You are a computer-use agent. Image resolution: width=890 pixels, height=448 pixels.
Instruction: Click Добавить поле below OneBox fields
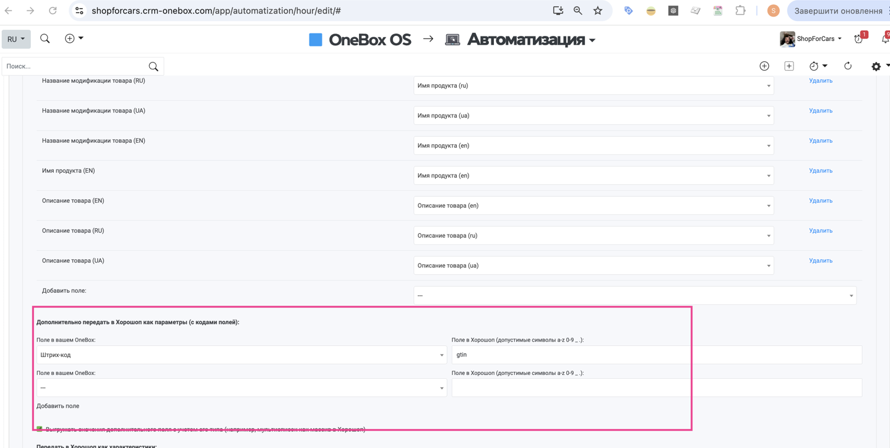click(x=58, y=406)
